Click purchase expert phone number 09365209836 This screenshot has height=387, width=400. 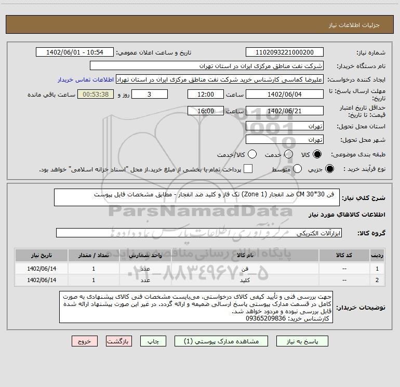(265, 318)
